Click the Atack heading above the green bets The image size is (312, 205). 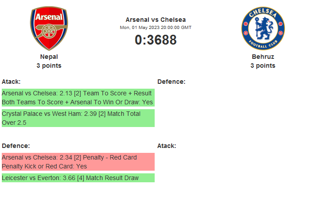[11, 82]
